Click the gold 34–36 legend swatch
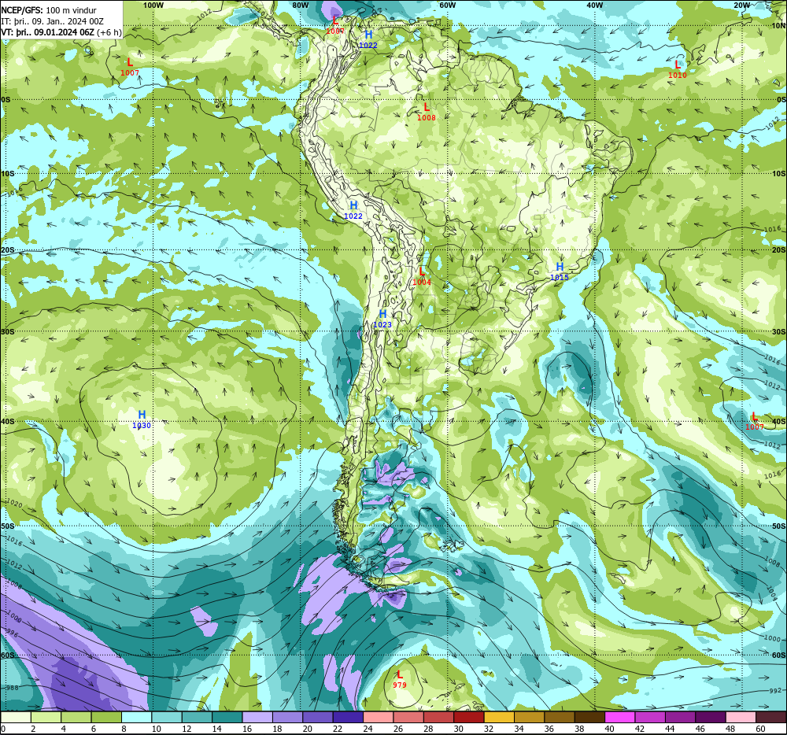The height and width of the screenshot is (735, 787). pos(529,718)
